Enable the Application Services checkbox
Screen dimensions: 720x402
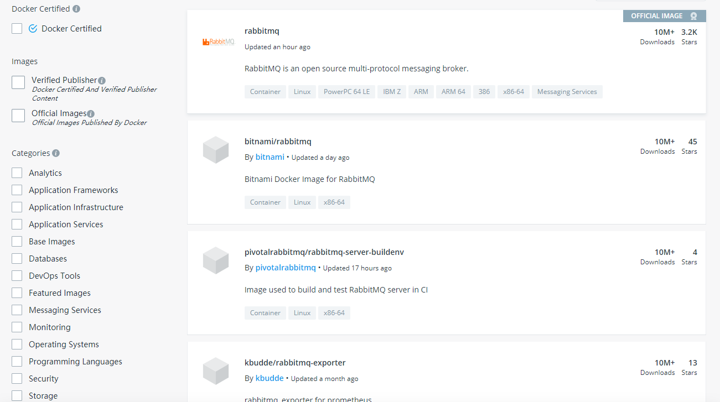click(17, 225)
